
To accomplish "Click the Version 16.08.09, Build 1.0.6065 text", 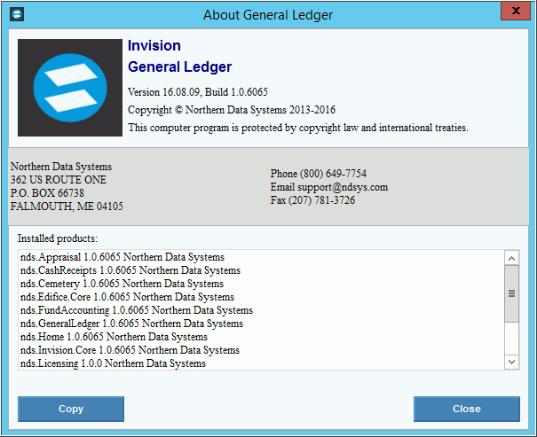I will (x=198, y=92).
